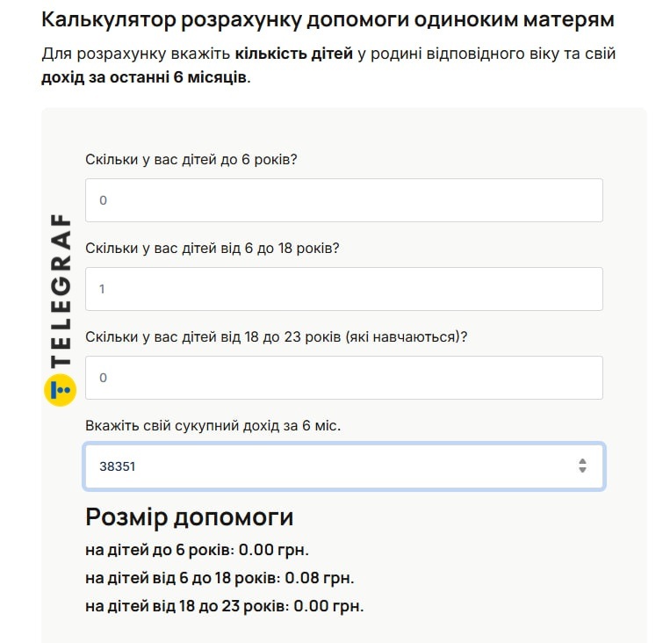Click the result line 'на дітей до 6 років'
Image resolution: width=670 pixels, height=643 pixels.
[197, 550]
